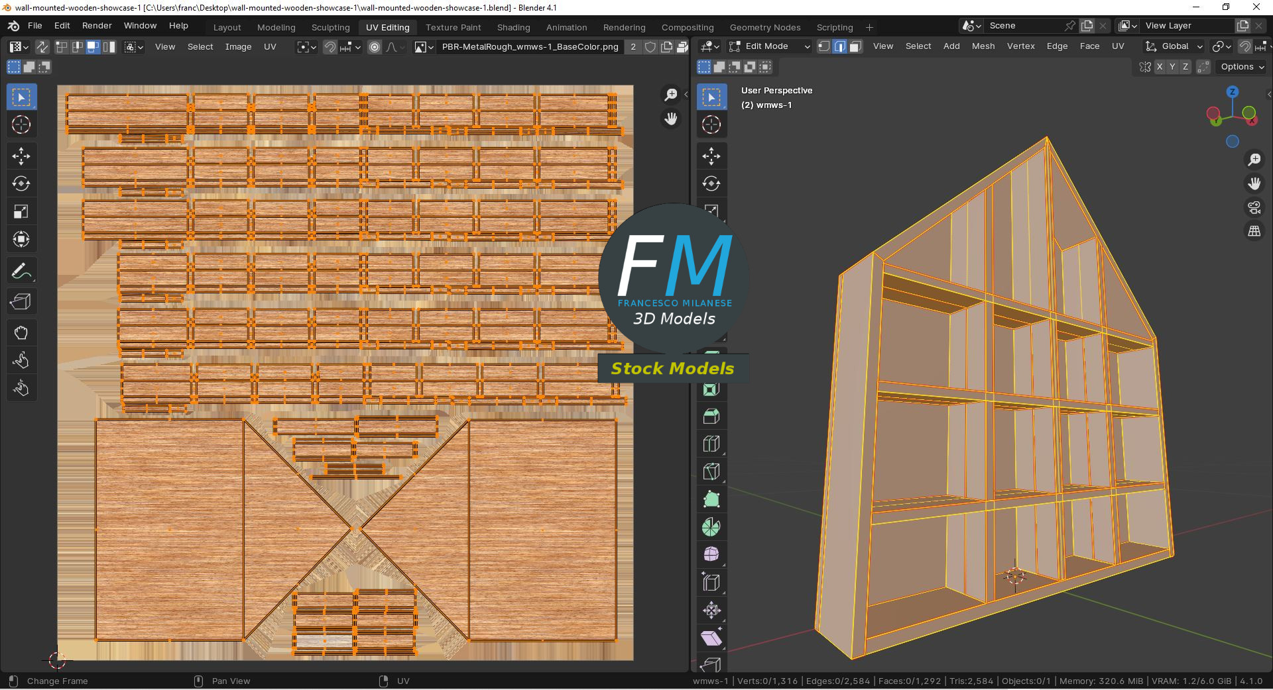Enable UV edge select mode

tap(77, 47)
